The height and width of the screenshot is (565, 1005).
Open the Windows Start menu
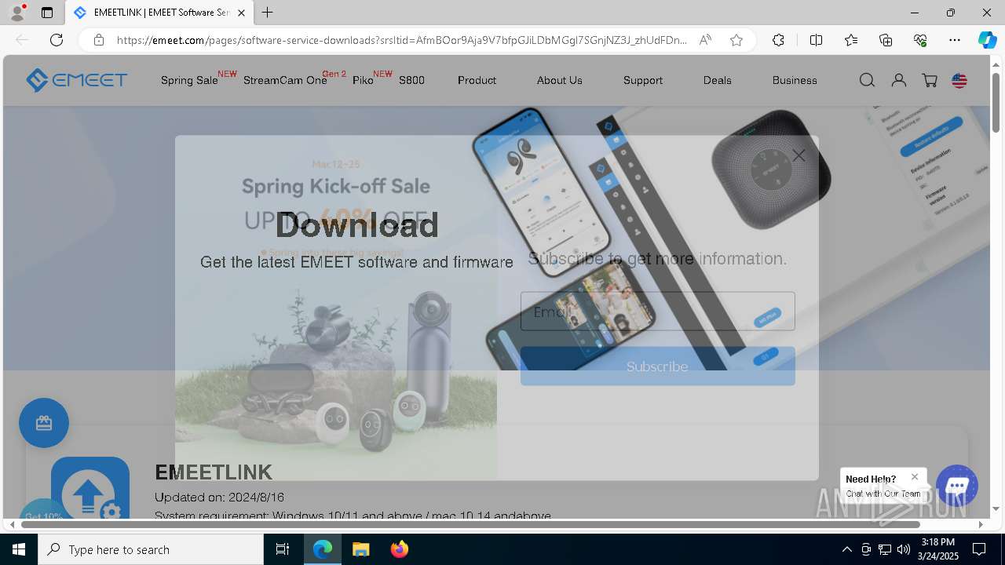[x=19, y=549]
